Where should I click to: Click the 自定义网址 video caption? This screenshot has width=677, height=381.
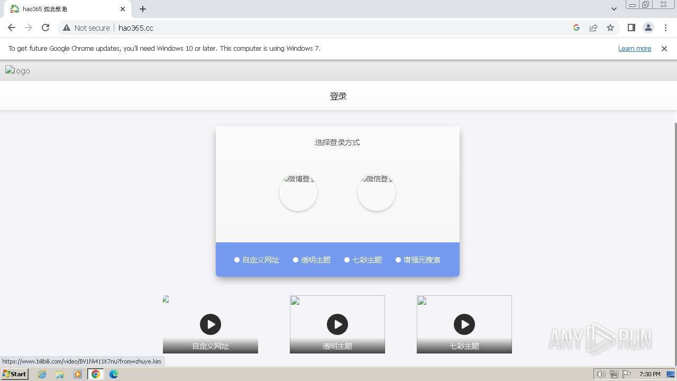[x=211, y=346]
